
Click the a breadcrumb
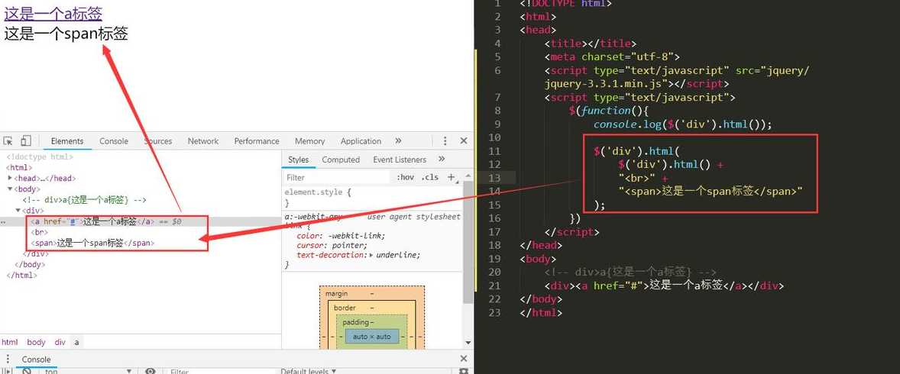[x=76, y=342]
